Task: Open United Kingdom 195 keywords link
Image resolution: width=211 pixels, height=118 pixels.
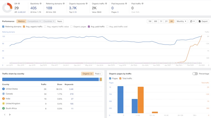Action: pyautogui.click(x=72, y=104)
